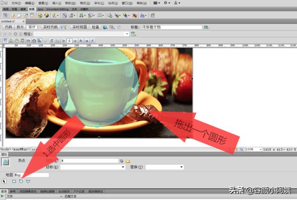Image resolution: width=297 pixels, height=200 pixels.
Task: Click the refresh design view icon
Action: tap(119, 27)
